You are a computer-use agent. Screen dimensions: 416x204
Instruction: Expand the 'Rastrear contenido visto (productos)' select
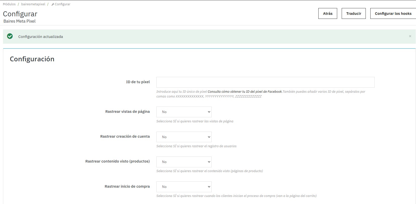(184, 162)
